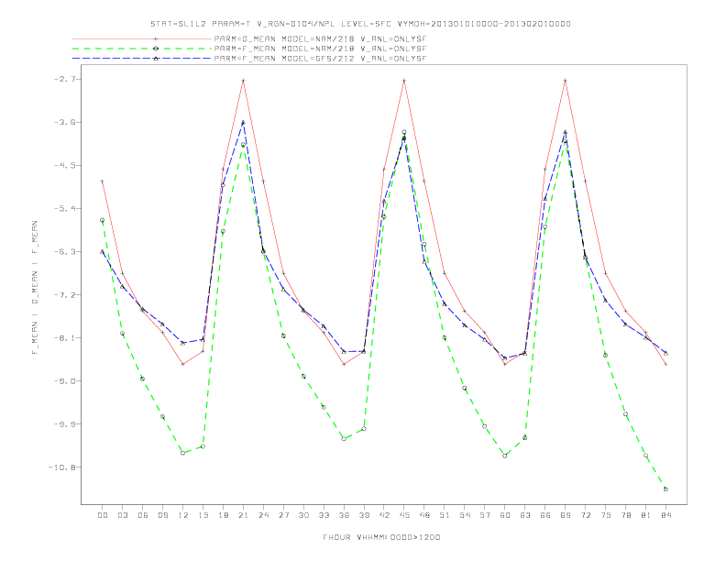Click x-axis tick label 06
726x561 pixels.
tap(143, 515)
